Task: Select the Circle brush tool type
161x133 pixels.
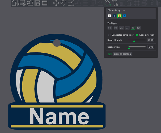Action: tap(109, 28)
